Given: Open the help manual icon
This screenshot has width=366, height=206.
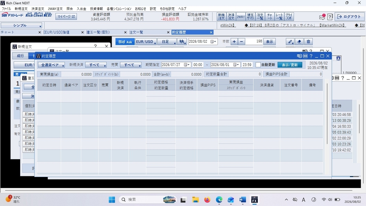Looking at the screenshot, I should click(330, 17).
